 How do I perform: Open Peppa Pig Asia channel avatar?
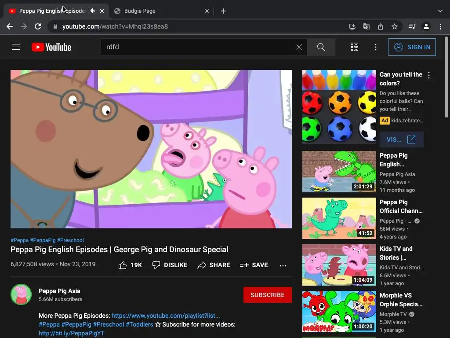click(x=21, y=294)
